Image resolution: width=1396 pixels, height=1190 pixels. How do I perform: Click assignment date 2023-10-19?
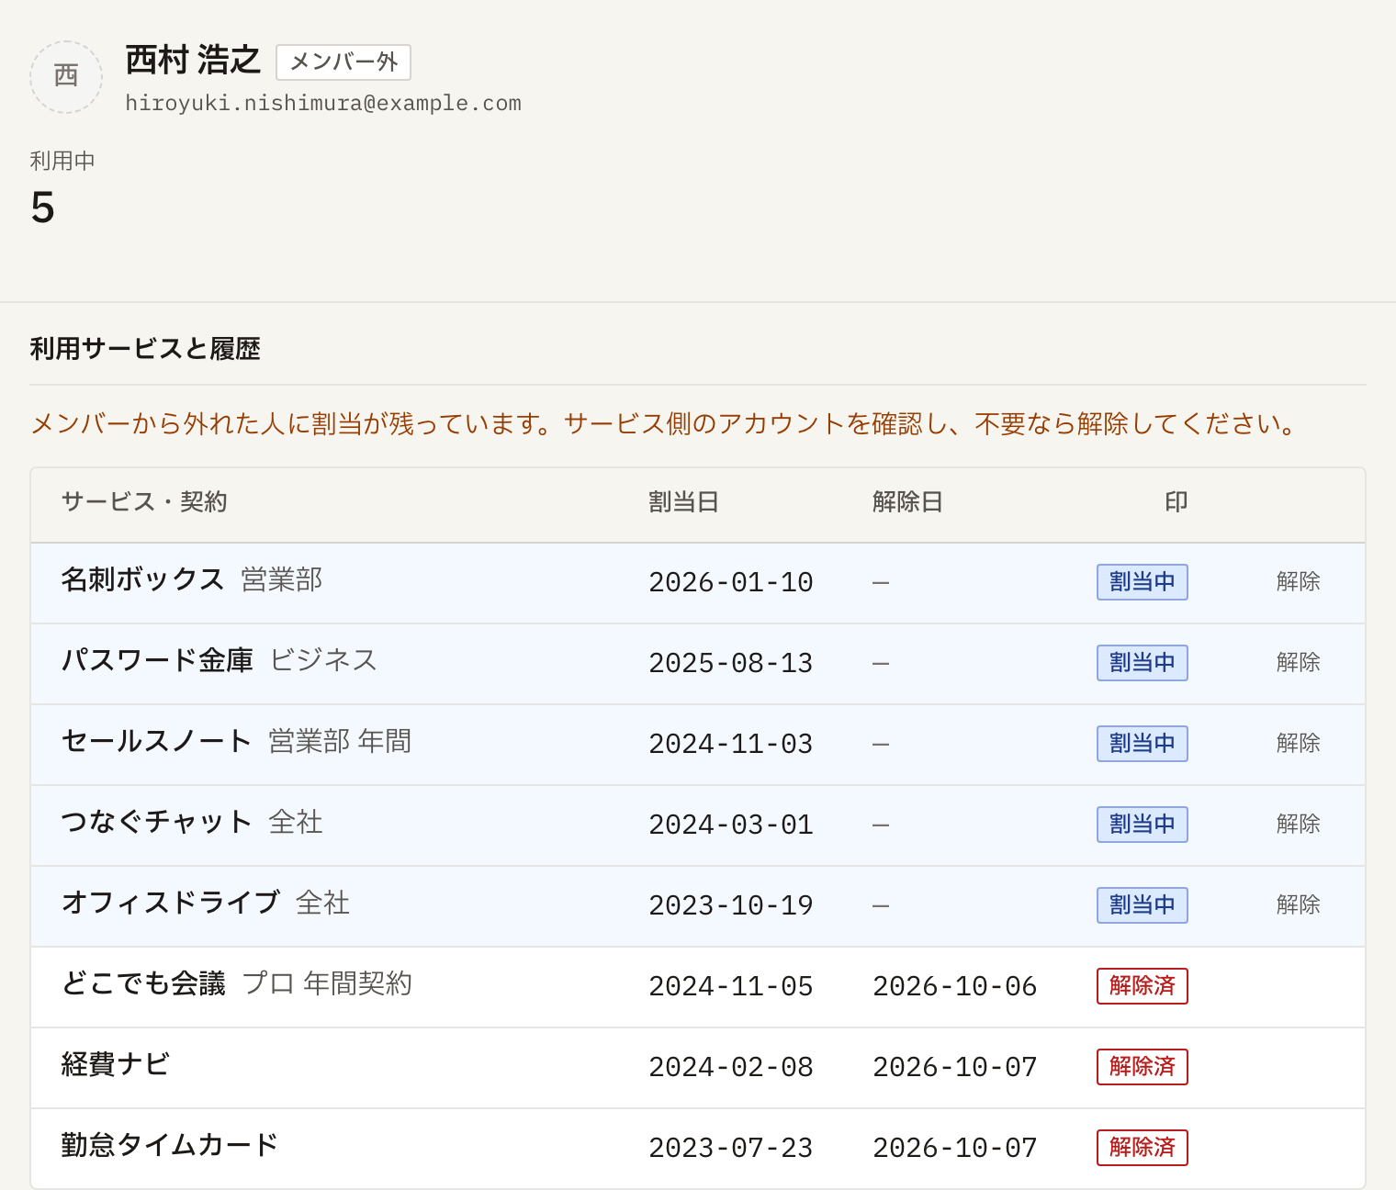coord(731,905)
